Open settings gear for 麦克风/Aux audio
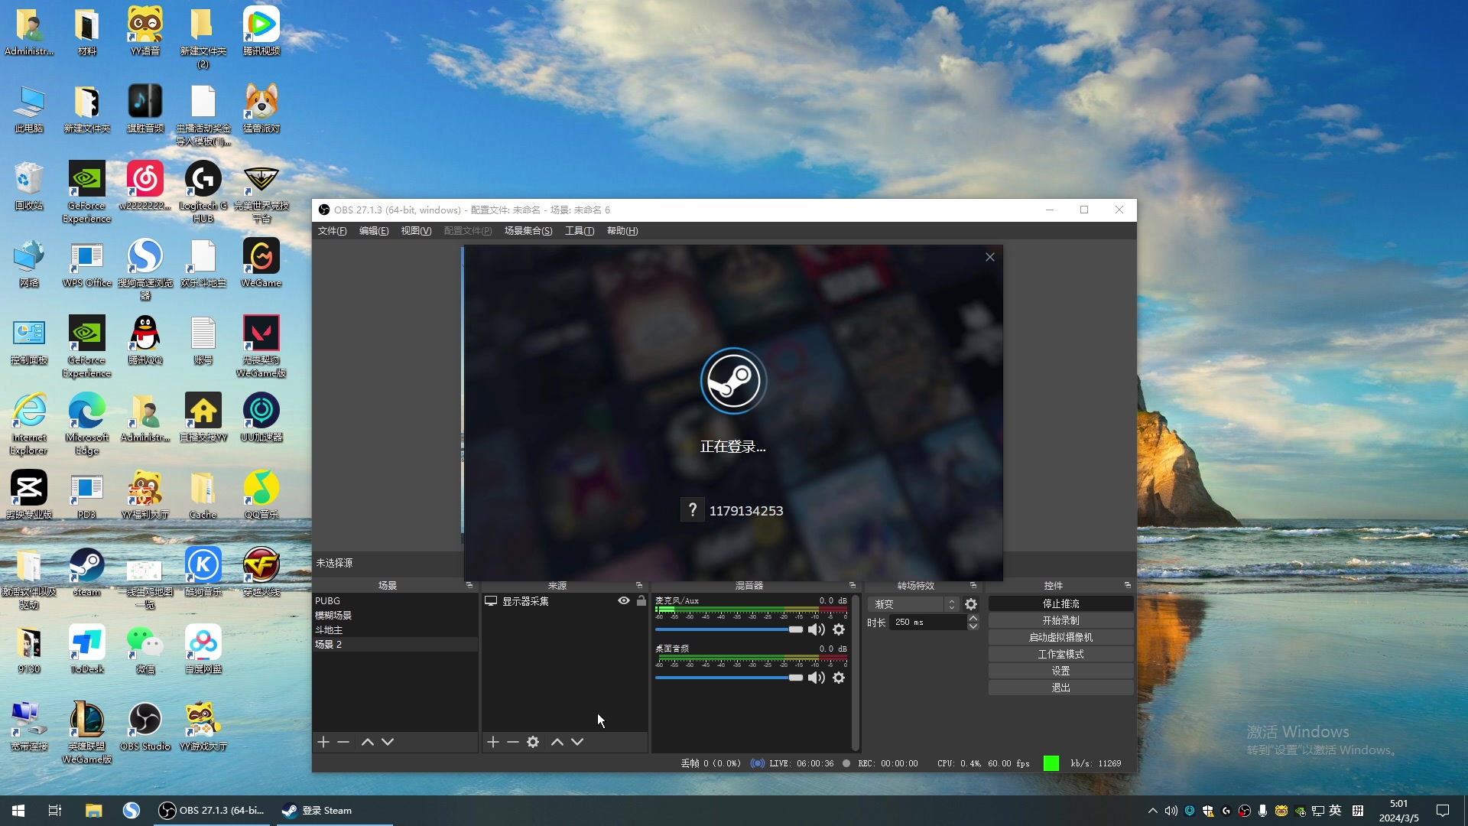The width and height of the screenshot is (1468, 826). [839, 629]
